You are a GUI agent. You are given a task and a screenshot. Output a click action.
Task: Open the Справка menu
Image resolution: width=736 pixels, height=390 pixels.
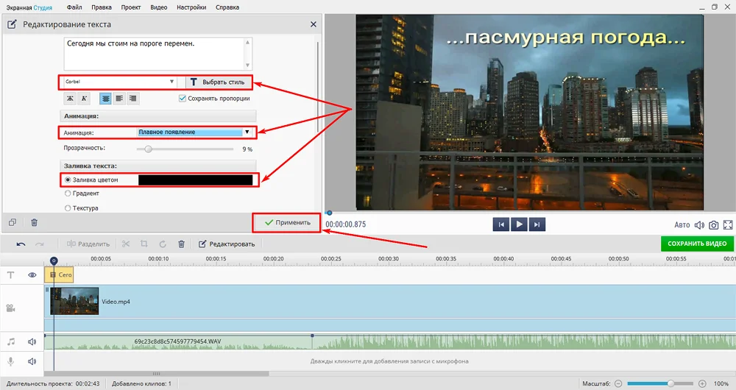coord(227,7)
